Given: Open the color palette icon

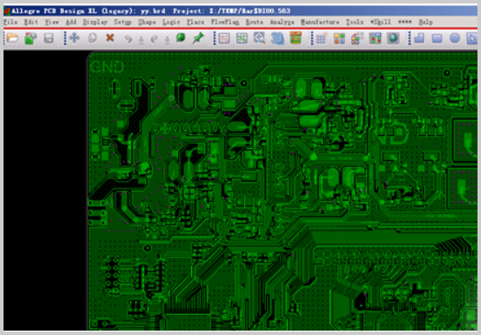Looking at the screenshot, I should point(340,39).
